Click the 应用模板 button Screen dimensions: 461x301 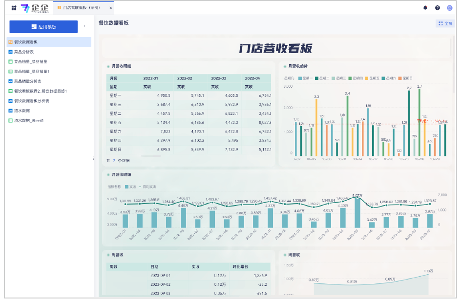coord(43,27)
